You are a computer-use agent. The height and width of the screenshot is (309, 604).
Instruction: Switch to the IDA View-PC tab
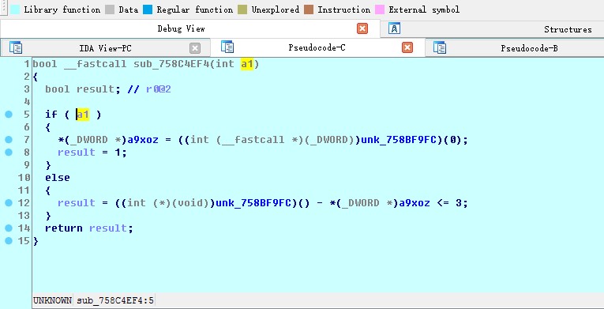[105, 48]
